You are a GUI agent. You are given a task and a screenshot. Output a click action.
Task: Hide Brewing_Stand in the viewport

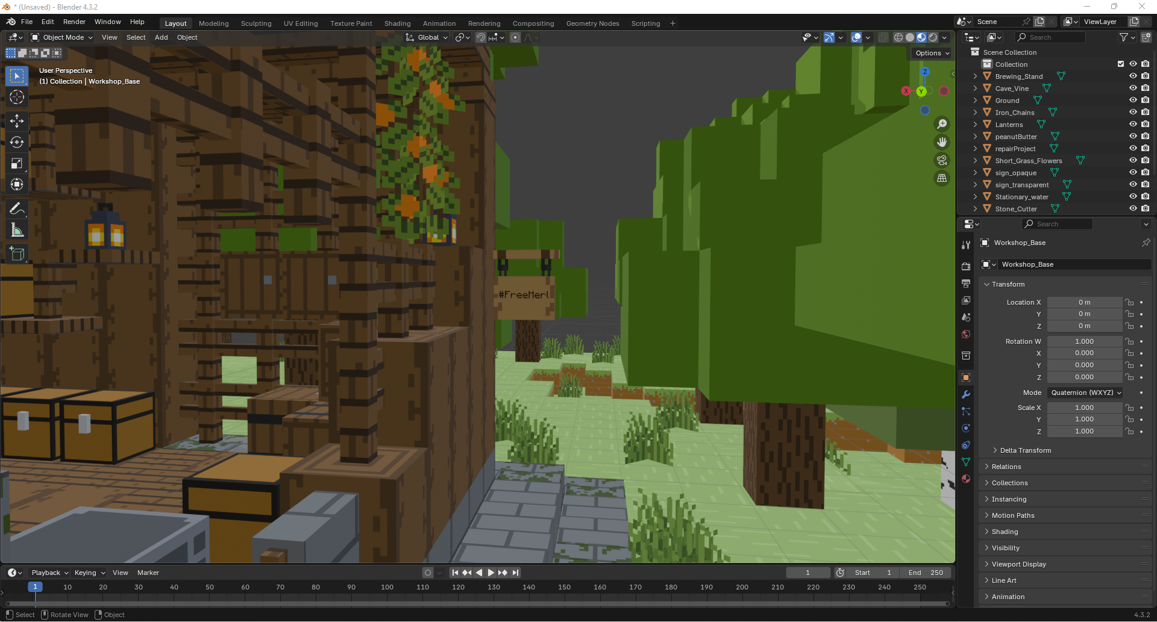[x=1133, y=76]
